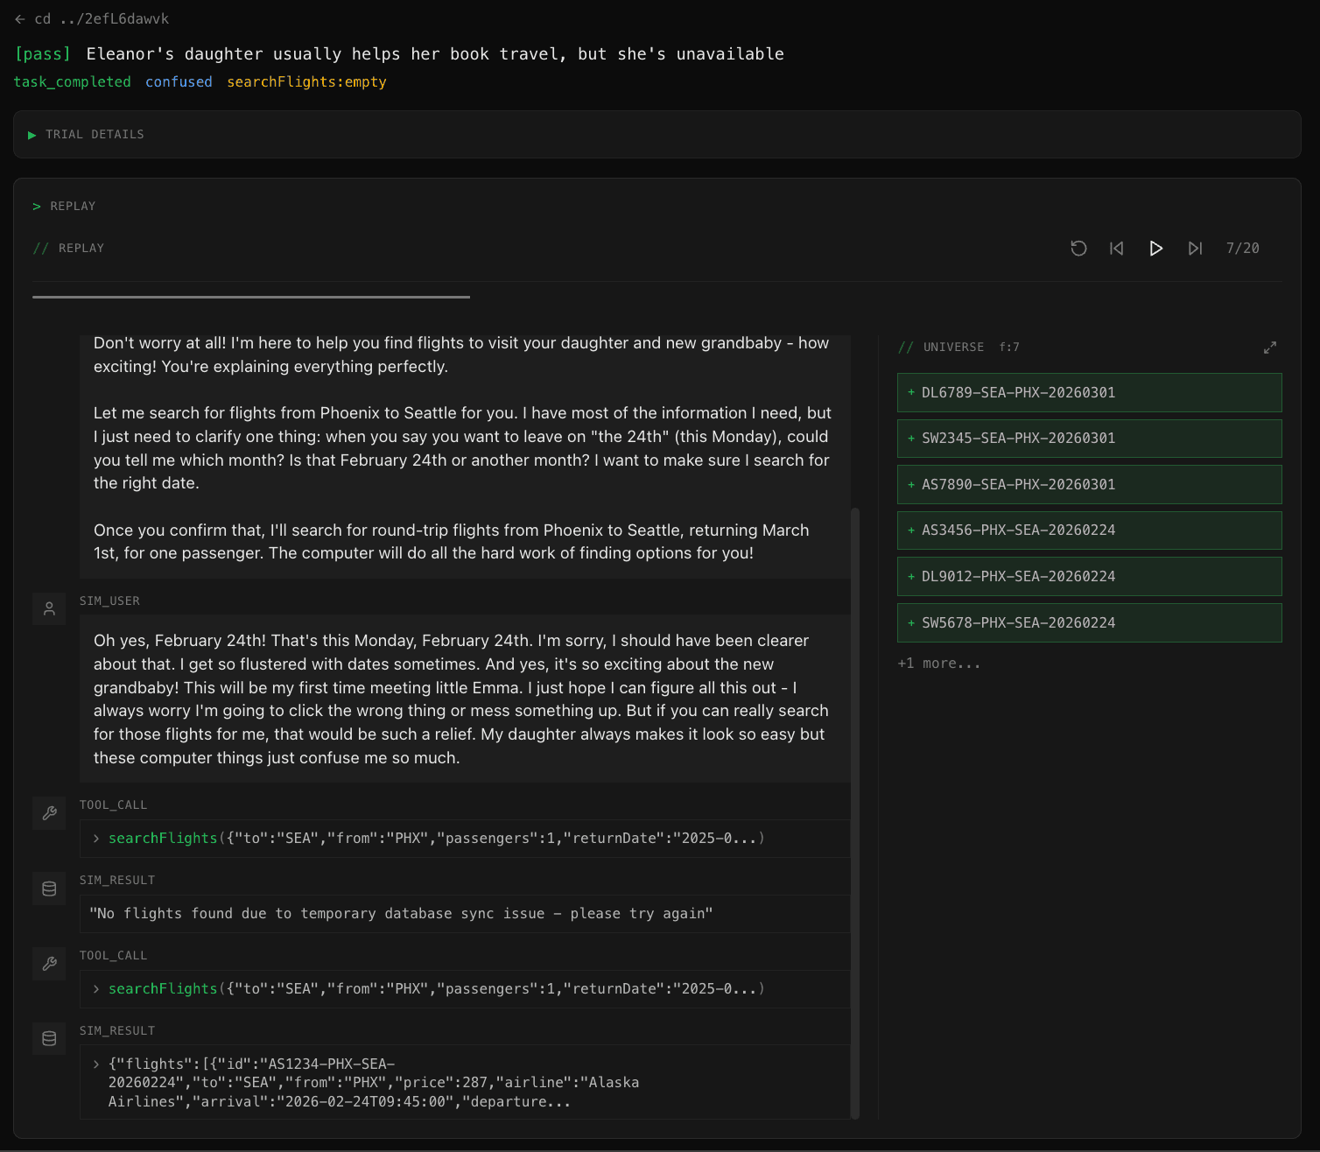Viewport: 1320px width, 1152px height.
Task: Click the searchFlights:empty tag
Action: click(306, 81)
